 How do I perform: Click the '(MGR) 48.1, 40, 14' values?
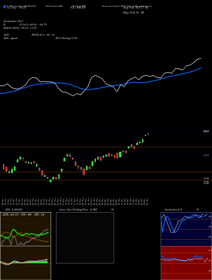tap(43, 35)
